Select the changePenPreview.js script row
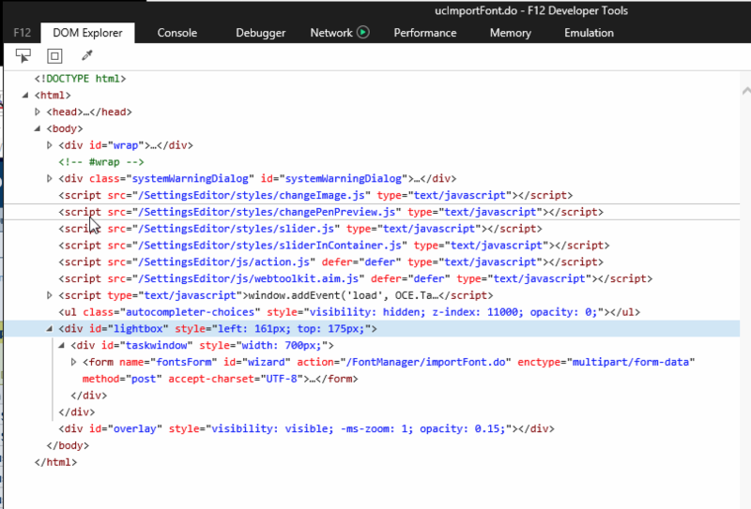The width and height of the screenshot is (751, 509). 331,212
